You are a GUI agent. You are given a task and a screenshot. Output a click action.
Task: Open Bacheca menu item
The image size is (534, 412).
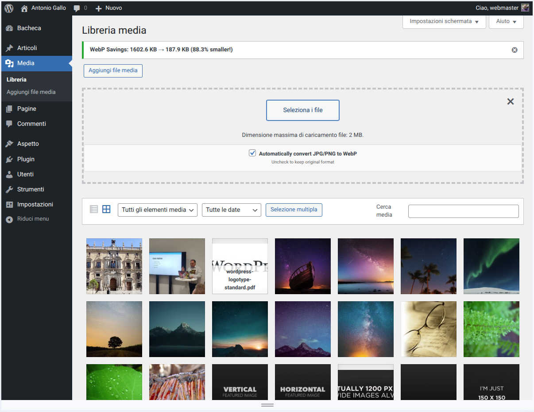coord(37,28)
